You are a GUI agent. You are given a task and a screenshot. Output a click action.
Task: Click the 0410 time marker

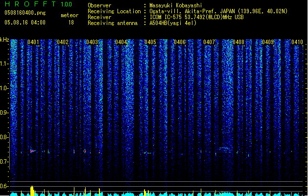(297, 42)
